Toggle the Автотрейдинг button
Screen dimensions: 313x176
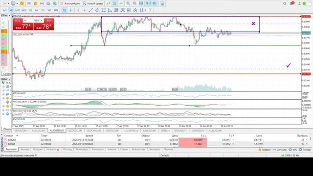click(x=70, y=3)
